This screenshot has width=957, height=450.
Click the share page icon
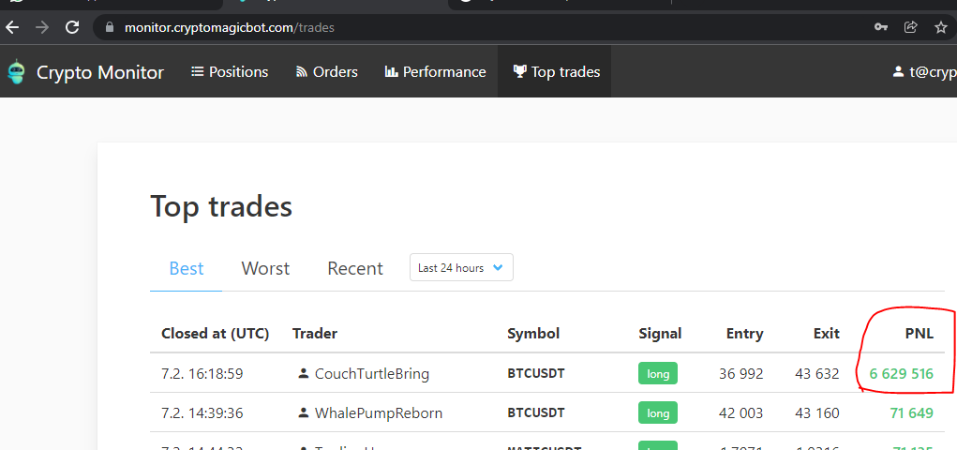pyautogui.click(x=911, y=27)
